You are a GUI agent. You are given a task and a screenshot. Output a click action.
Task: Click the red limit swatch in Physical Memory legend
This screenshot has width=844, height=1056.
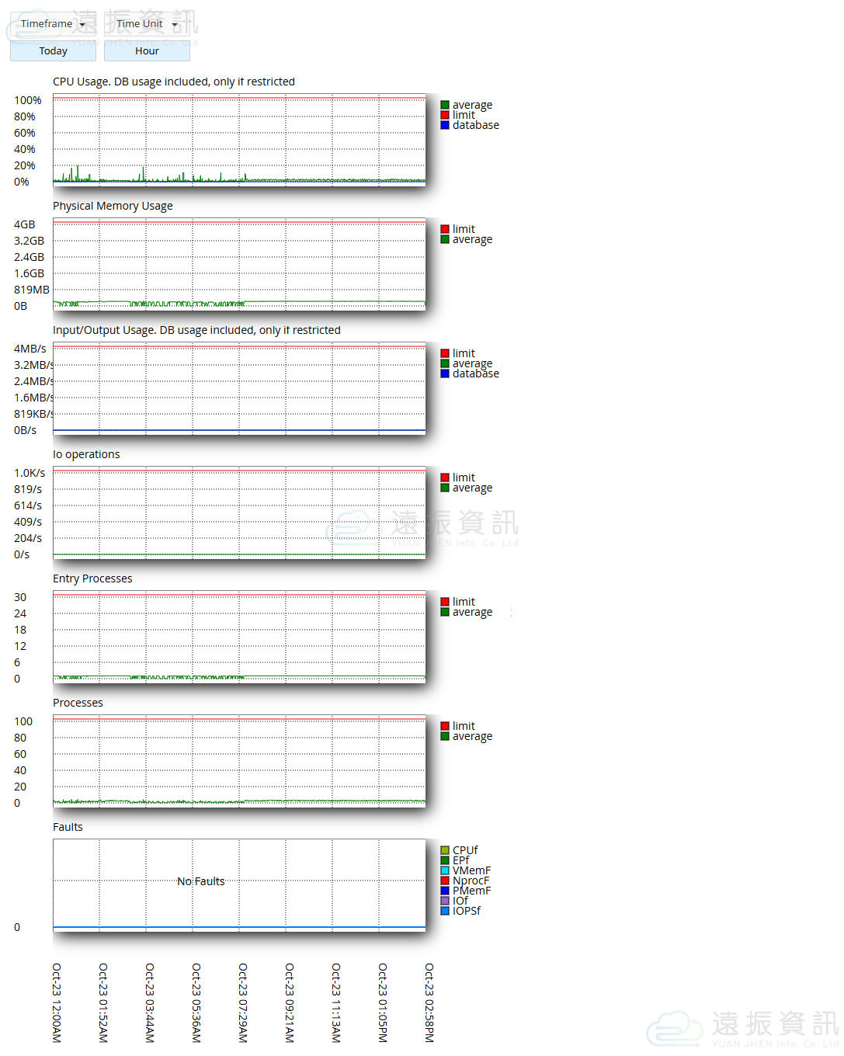click(445, 229)
